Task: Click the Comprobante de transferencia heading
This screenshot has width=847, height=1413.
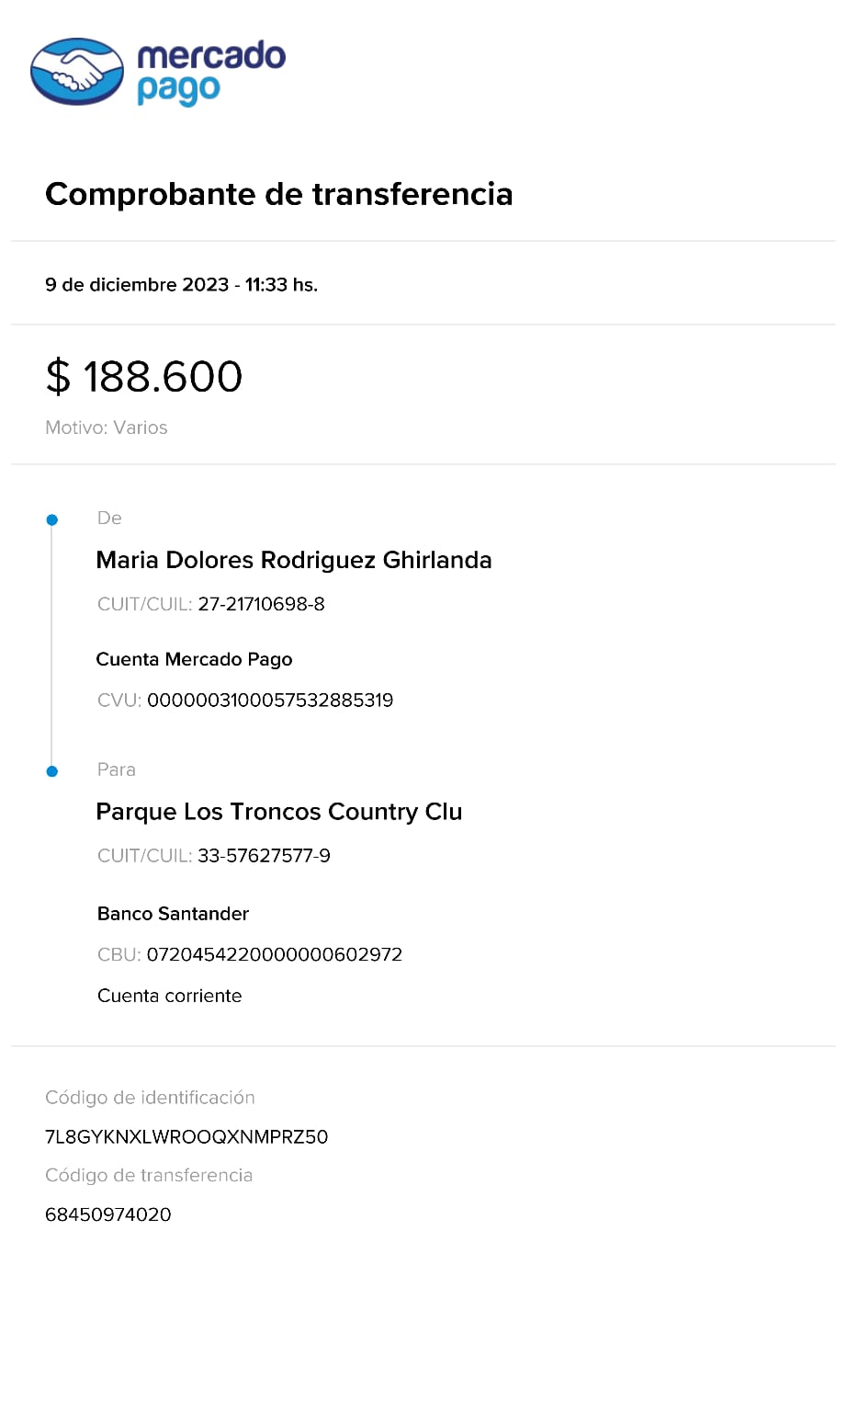Action: click(x=278, y=194)
